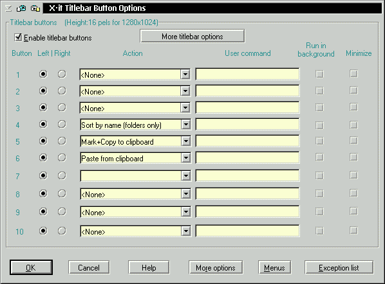Toggle Run in background for button 4
Image resolution: width=385 pixels, height=284 pixels.
point(319,125)
